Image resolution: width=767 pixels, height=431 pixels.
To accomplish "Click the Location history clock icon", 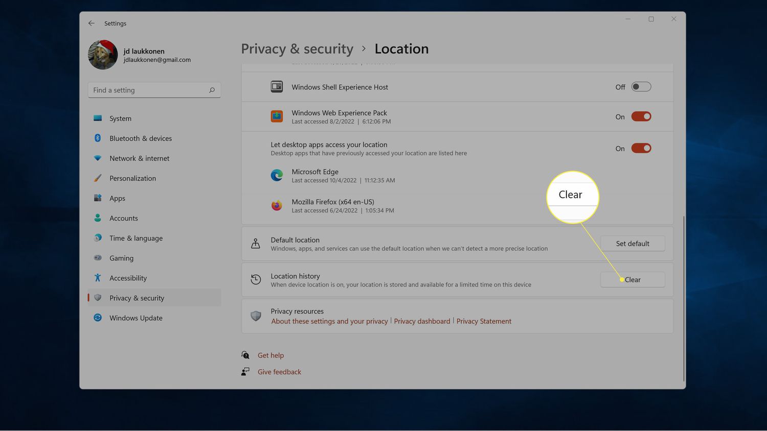I will point(256,280).
